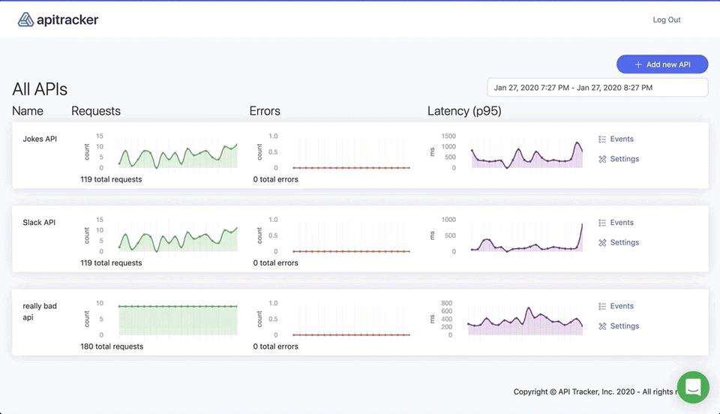The image size is (720, 414).
Task: Click the Settings tools icon for Slack API
Action: pos(602,243)
